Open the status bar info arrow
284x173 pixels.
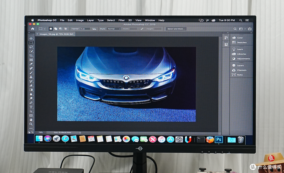click(x=80, y=133)
